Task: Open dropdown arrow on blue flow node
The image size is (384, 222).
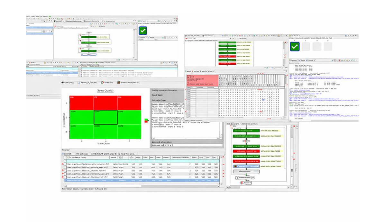Action: pos(258,166)
